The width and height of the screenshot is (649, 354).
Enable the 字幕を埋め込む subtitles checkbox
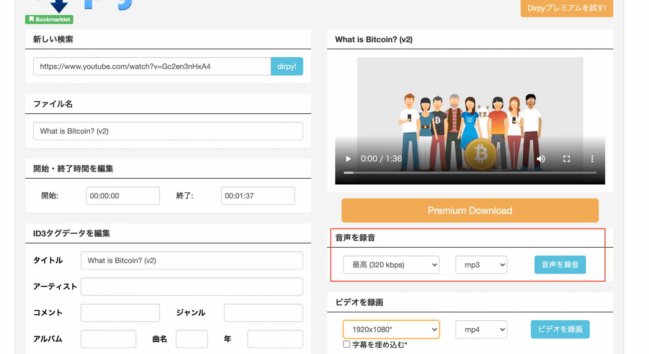pos(347,344)
